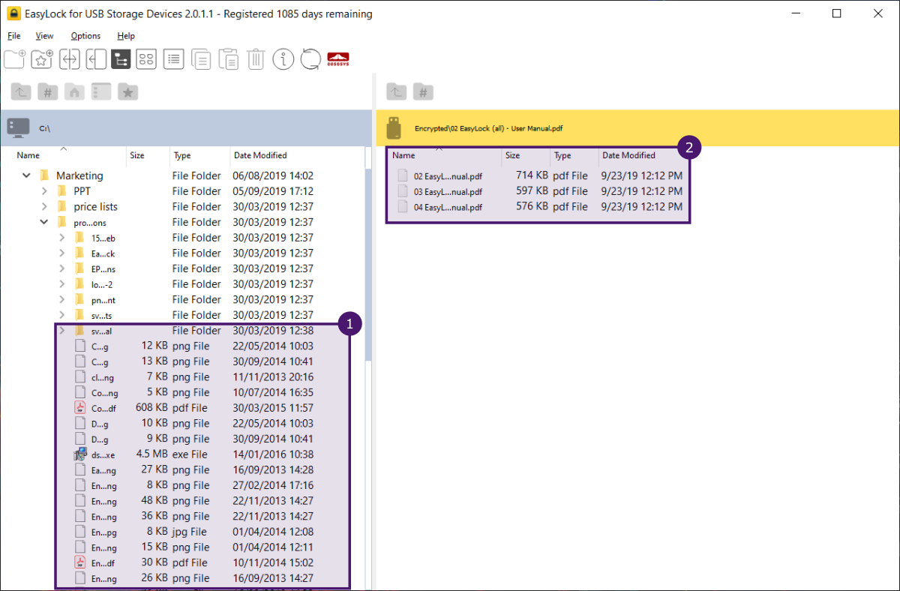Click the New Folder toolbar icon
This screenshot has width=900, height=591.
(x=14, y=58)
